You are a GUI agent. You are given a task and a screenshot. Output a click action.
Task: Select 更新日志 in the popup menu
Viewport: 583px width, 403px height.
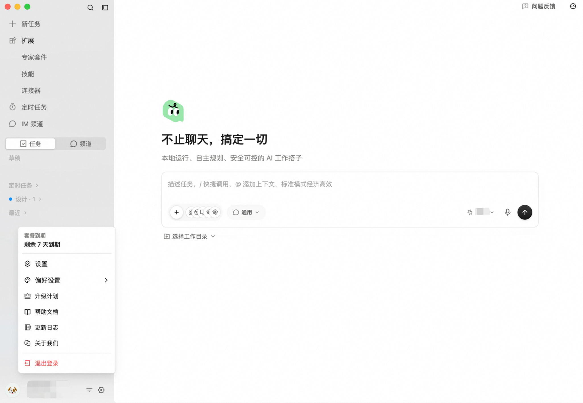[x=67, y=327]
